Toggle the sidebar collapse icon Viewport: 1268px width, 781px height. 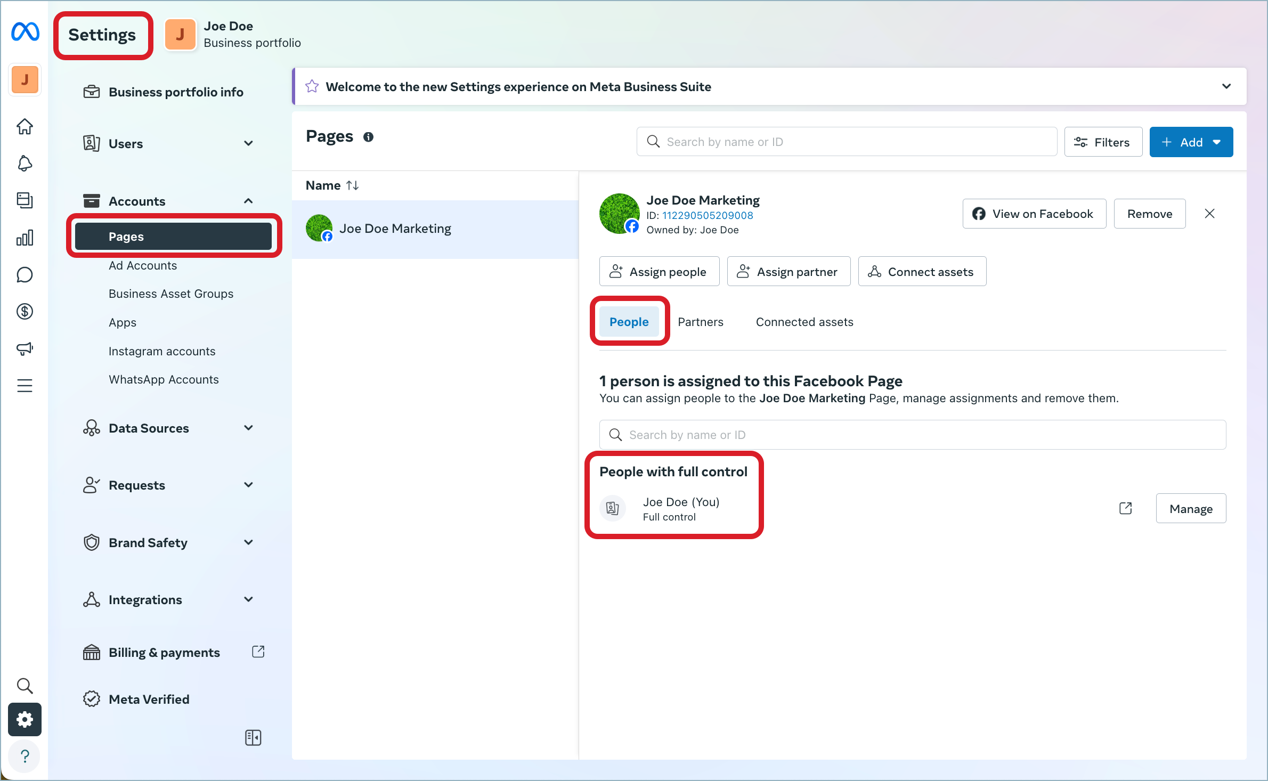click(x=253, y=737)
